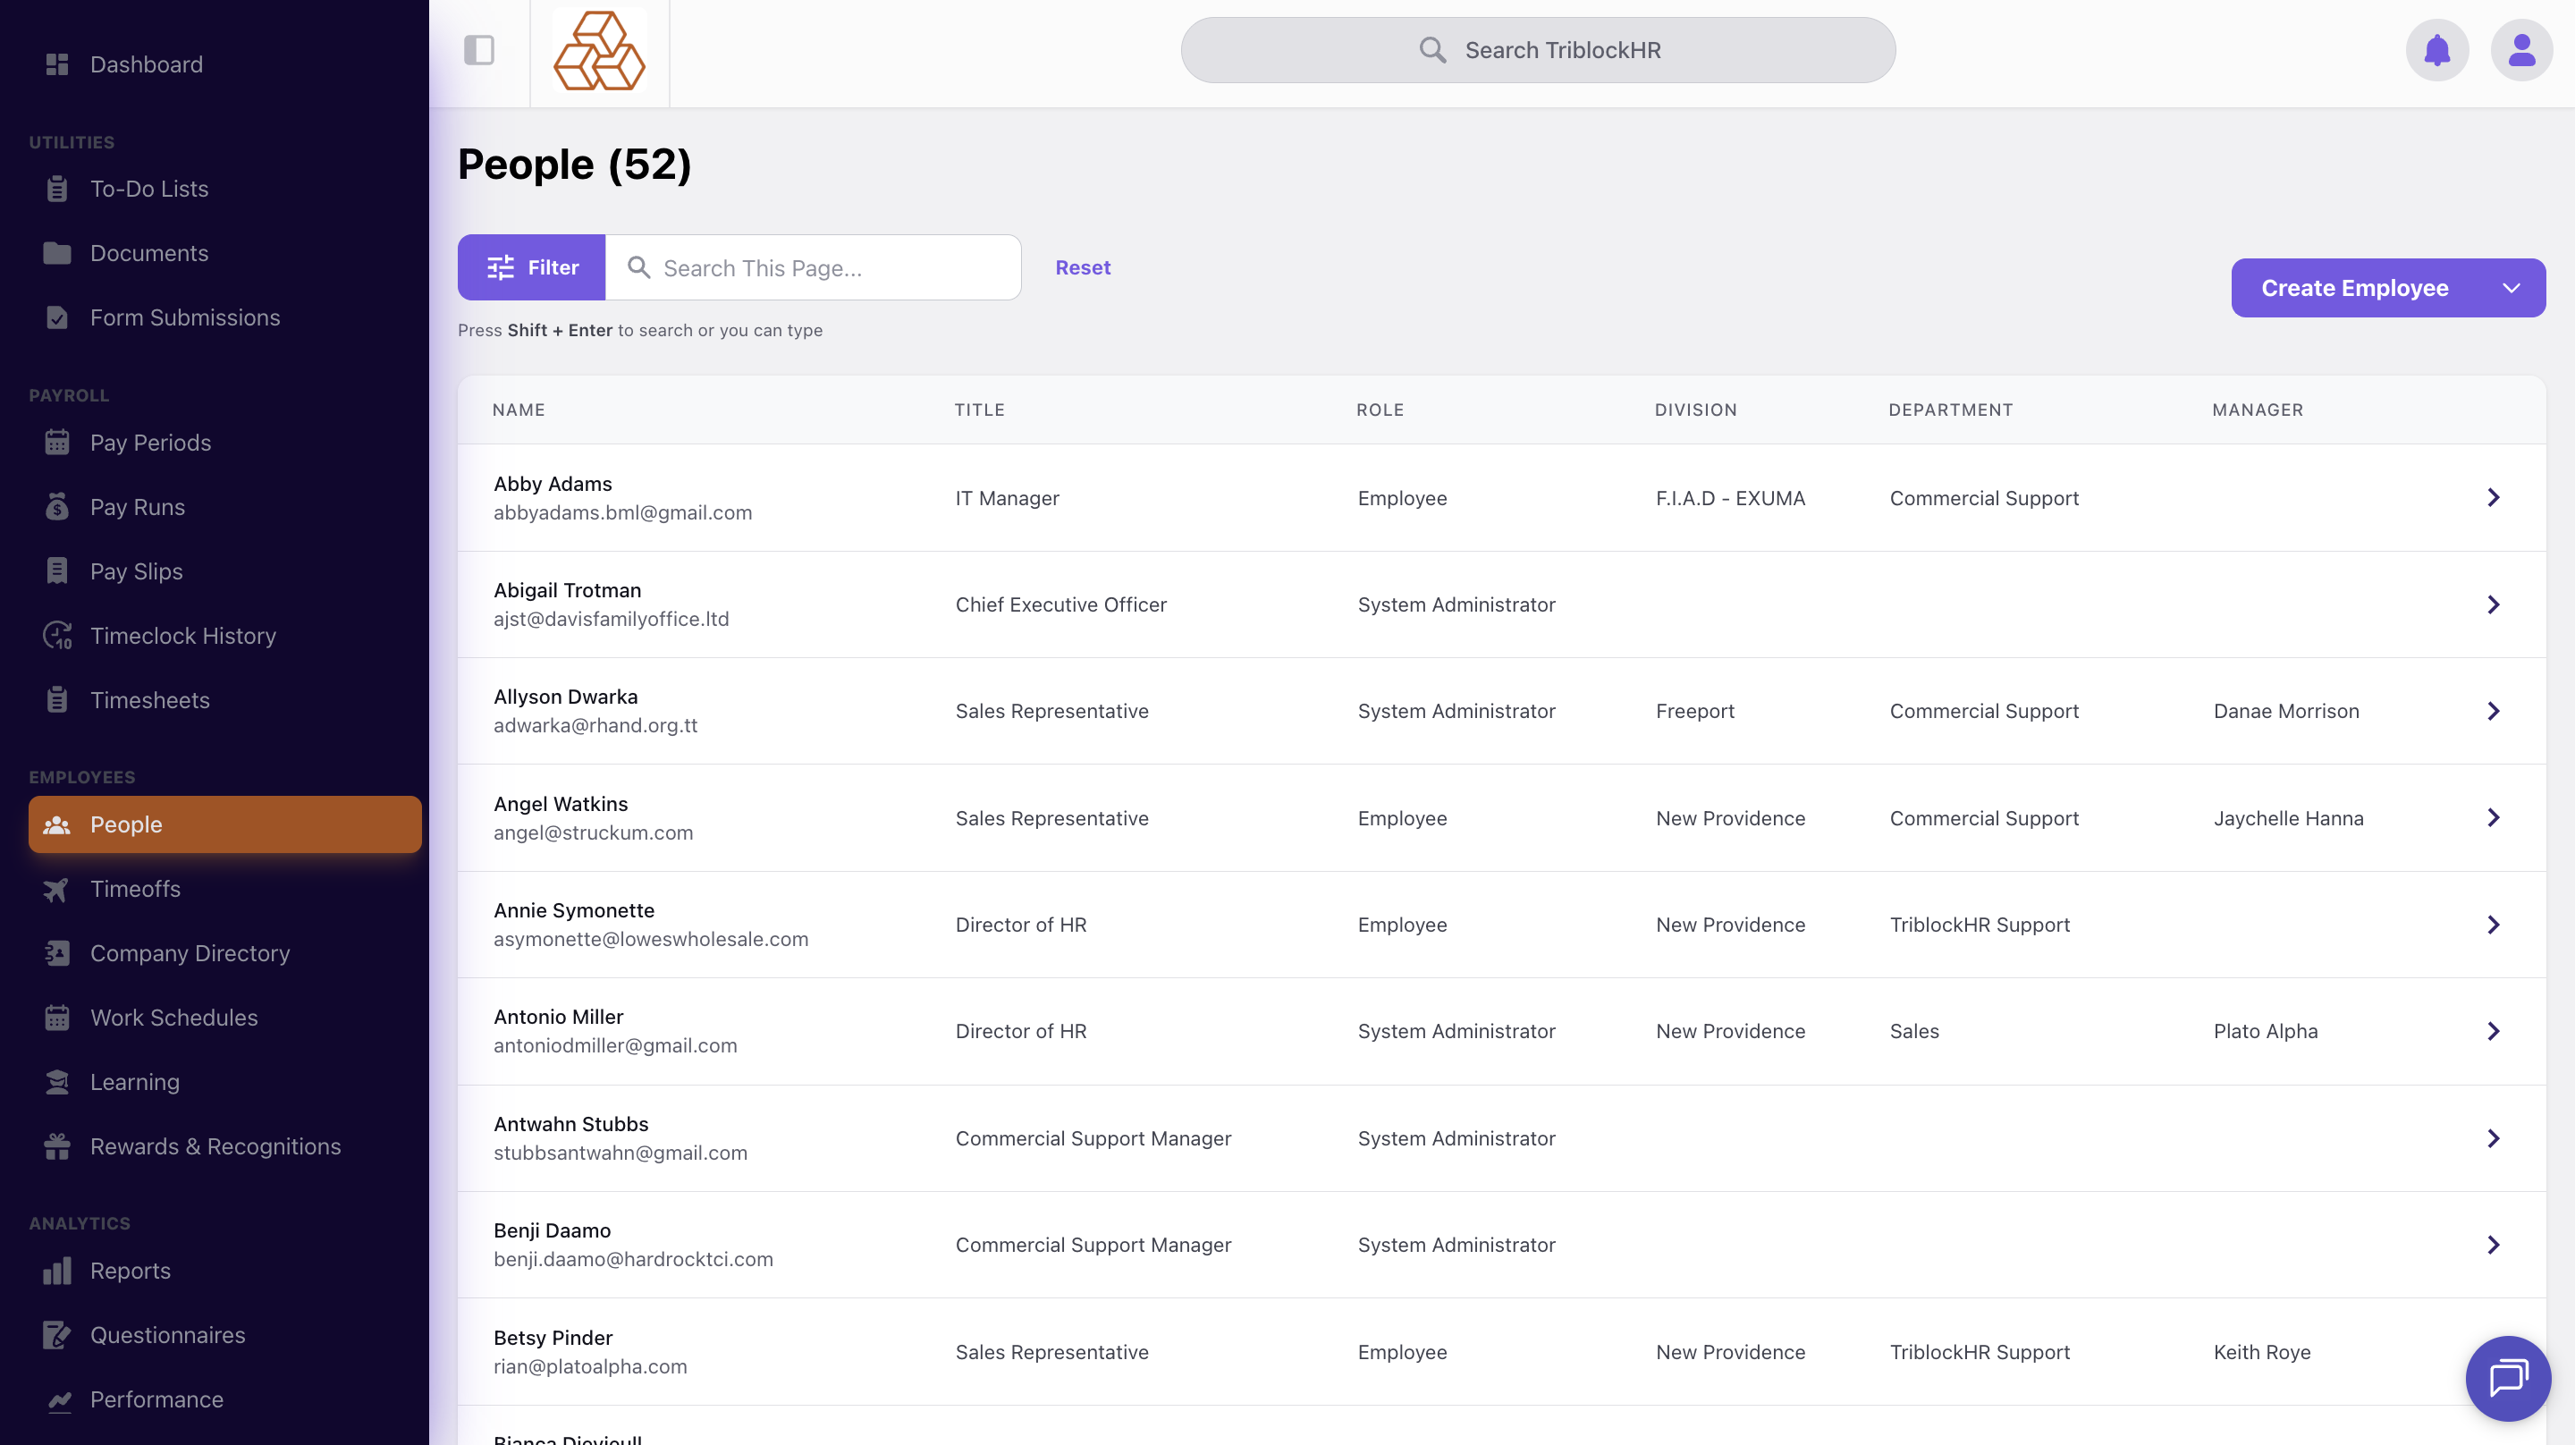This screenshot has width=2575, height=1445.
Task: Open Pay Runs money bag item
Action: (137, 507)
